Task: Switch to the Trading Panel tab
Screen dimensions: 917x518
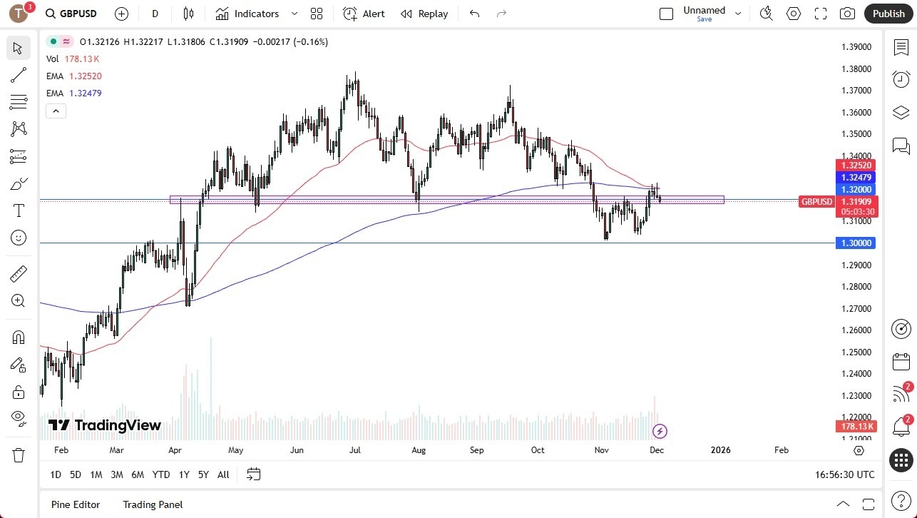Action: point(153,504)
